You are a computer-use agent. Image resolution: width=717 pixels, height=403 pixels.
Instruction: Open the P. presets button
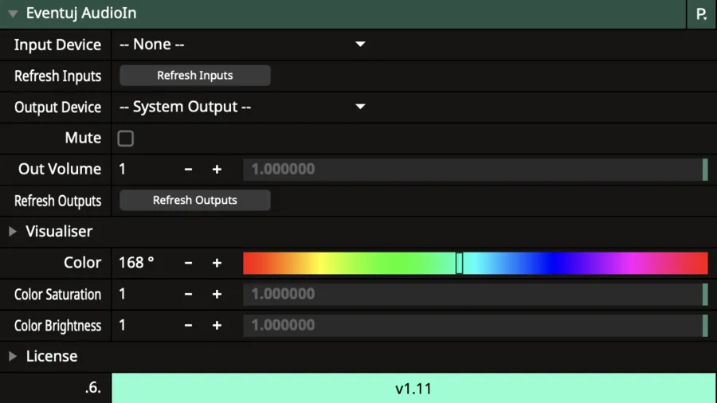pyautogui.click(x=701, y=14)
